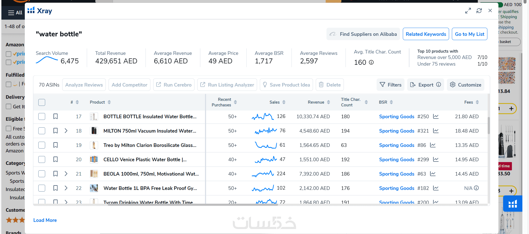Bookmark row 18 MILTON 750ml product

55,131
